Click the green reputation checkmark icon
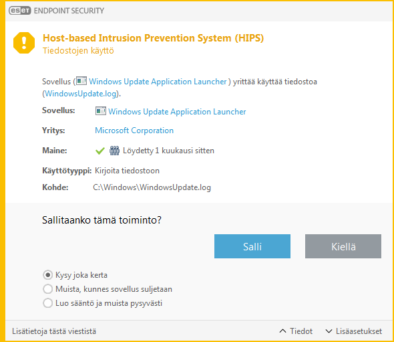394x342 pixels. point(100,151)
